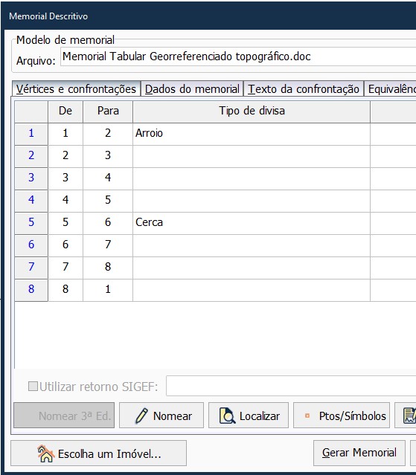416x475 pixels.
Task: Open the Dados do memorial tab
Action: tap(192, 89)
